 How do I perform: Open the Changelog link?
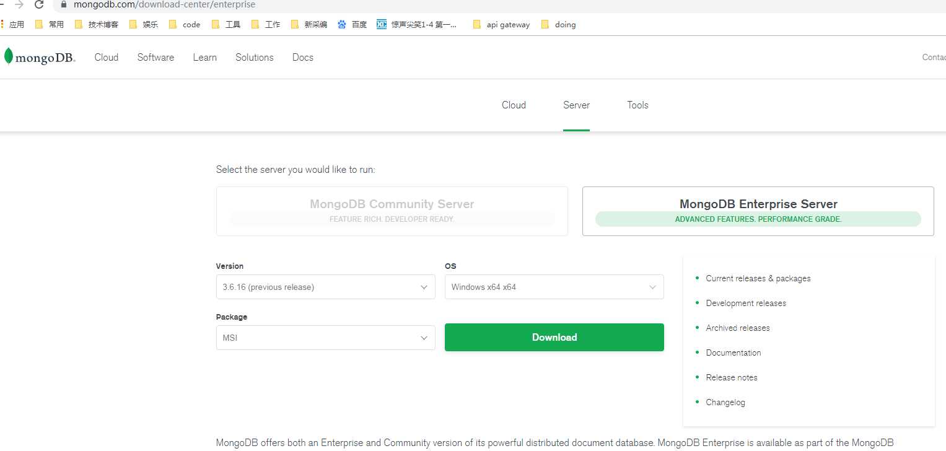click(x=725, y=403)
